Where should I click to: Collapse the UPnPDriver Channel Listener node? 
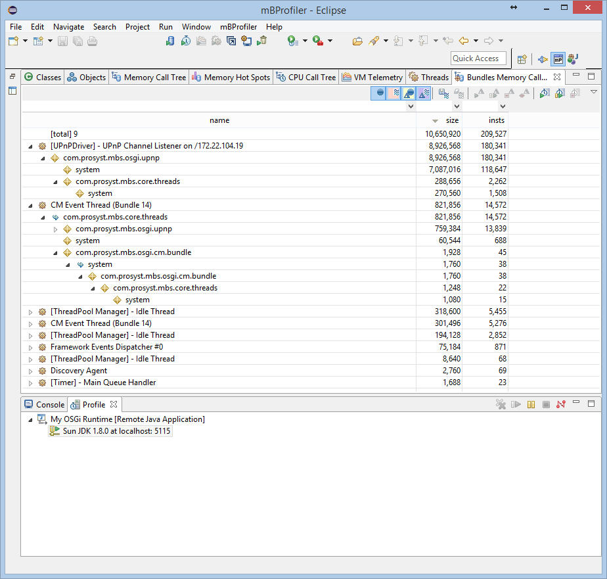pos(30,146)
